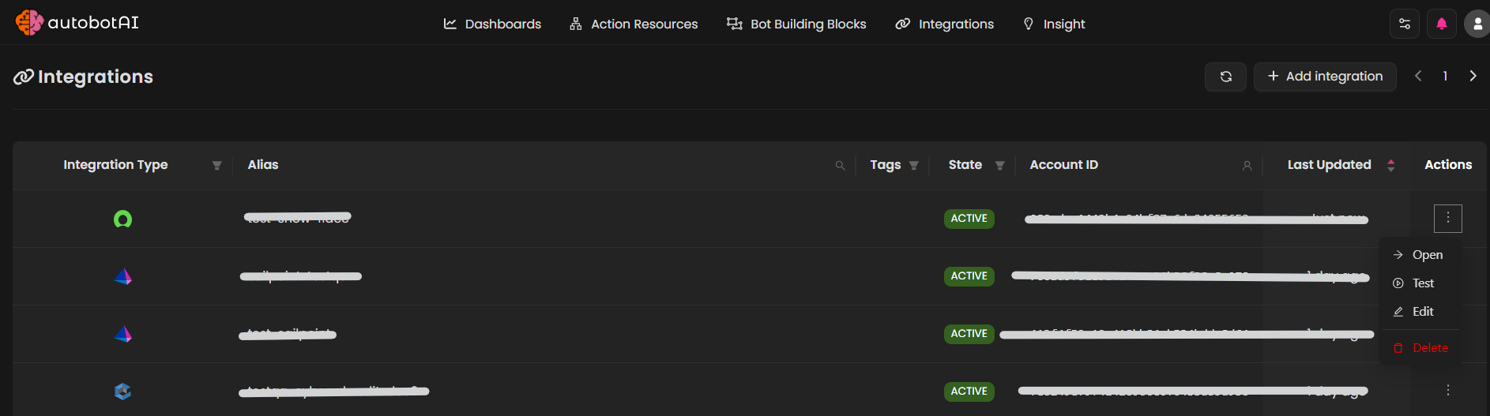Open the settings sliders icon
Image resolution: width=1490 pixels, height=416 pixels.
(1404, 24)
